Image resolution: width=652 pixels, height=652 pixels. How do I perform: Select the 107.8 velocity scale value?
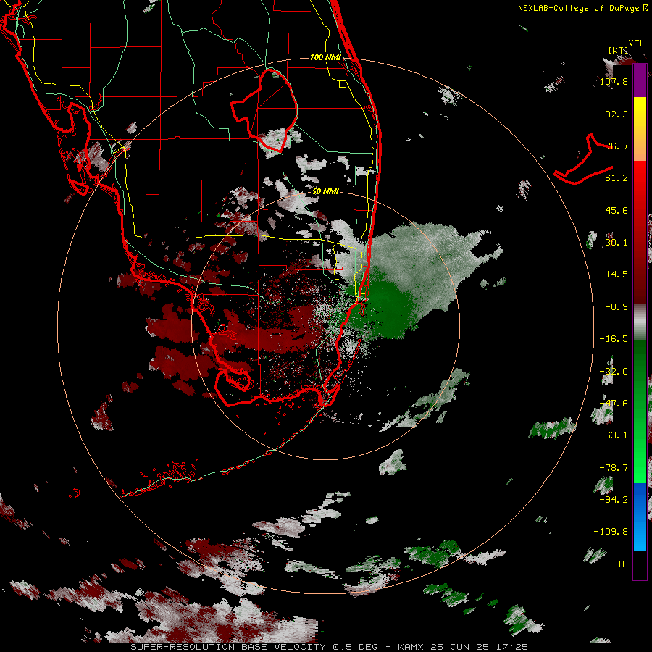[x=614, y=81]
